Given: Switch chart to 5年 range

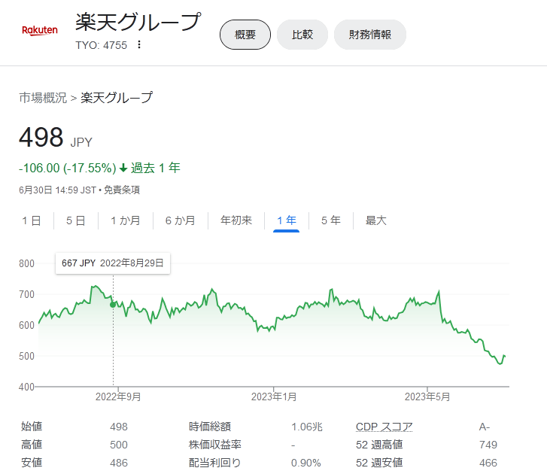Looking at the screenshot, I should 330,220.
